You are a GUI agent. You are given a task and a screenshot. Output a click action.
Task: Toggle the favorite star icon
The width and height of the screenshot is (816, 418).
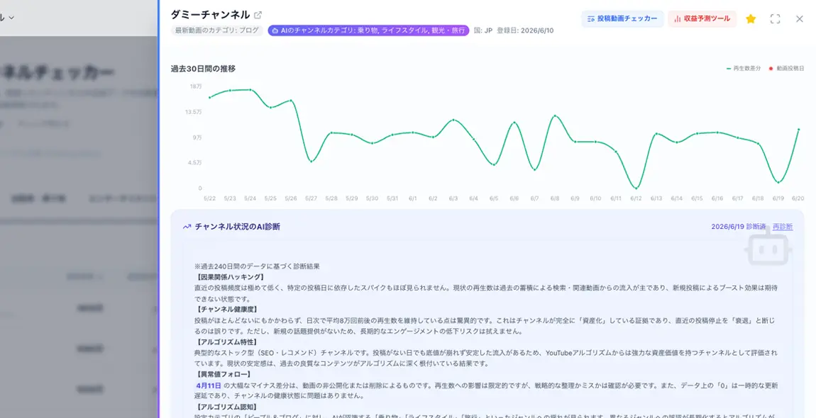[751, 18]
